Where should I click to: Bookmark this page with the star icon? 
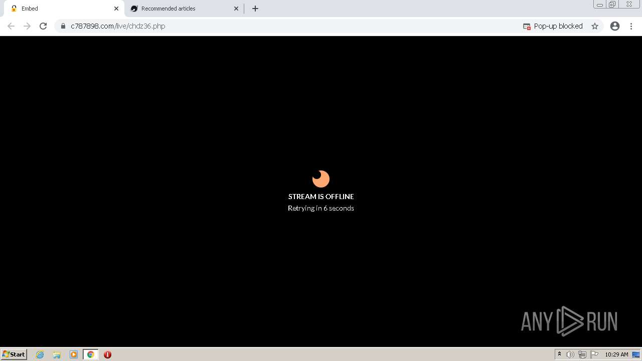pos(595,26)
